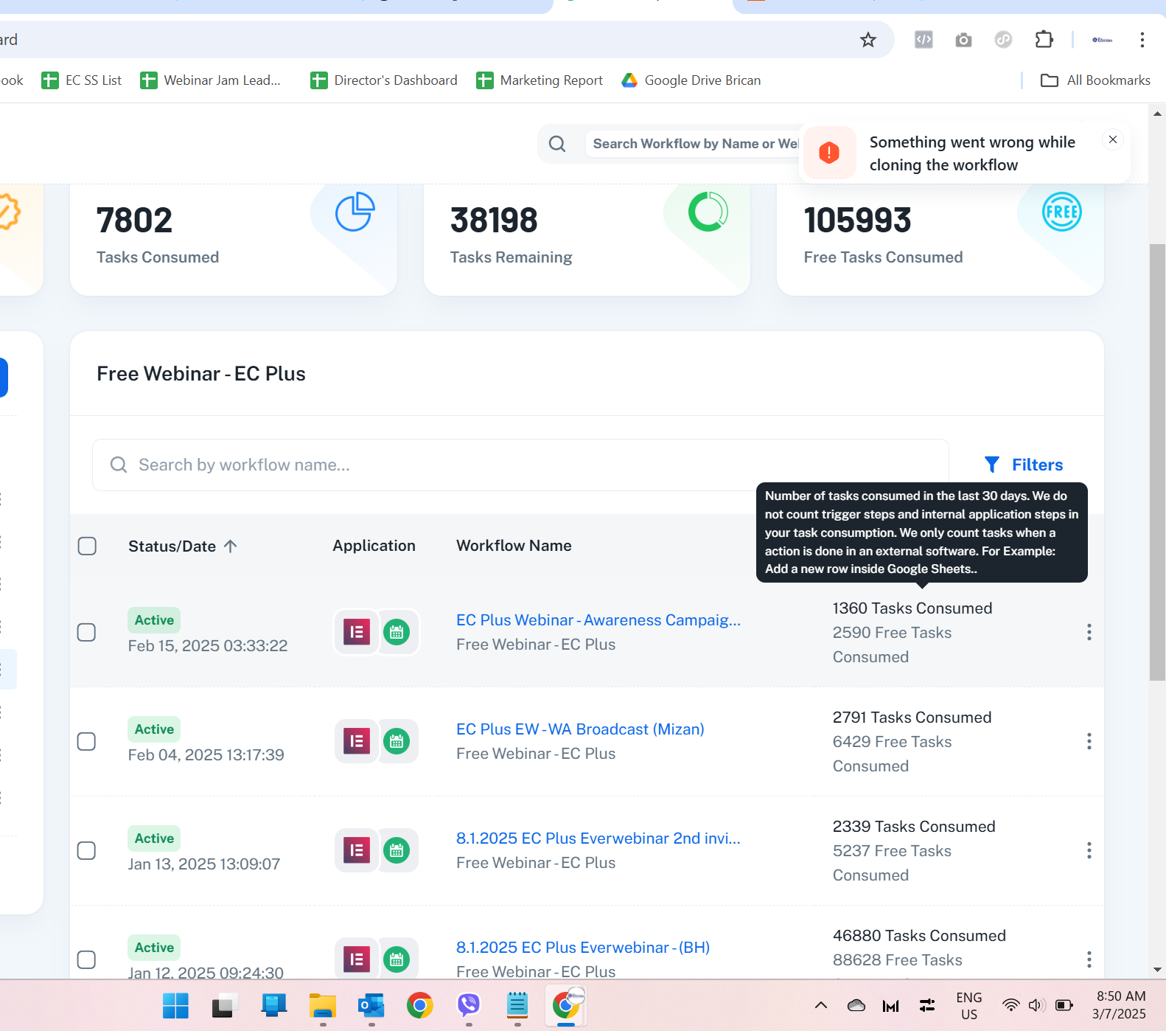Open 8.1.2025 EC Plus Everwebinar 2nd invite
The image size is (1166, 1031).
point(598,839)
